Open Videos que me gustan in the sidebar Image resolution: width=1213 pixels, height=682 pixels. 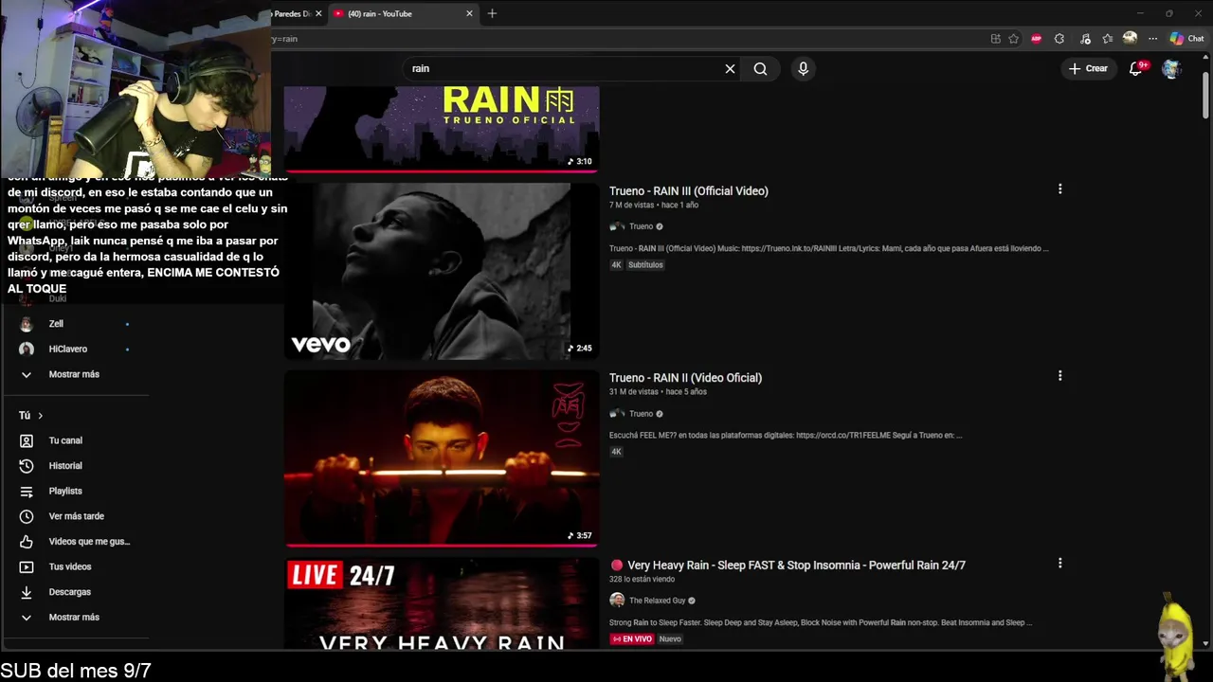point(89,542)
